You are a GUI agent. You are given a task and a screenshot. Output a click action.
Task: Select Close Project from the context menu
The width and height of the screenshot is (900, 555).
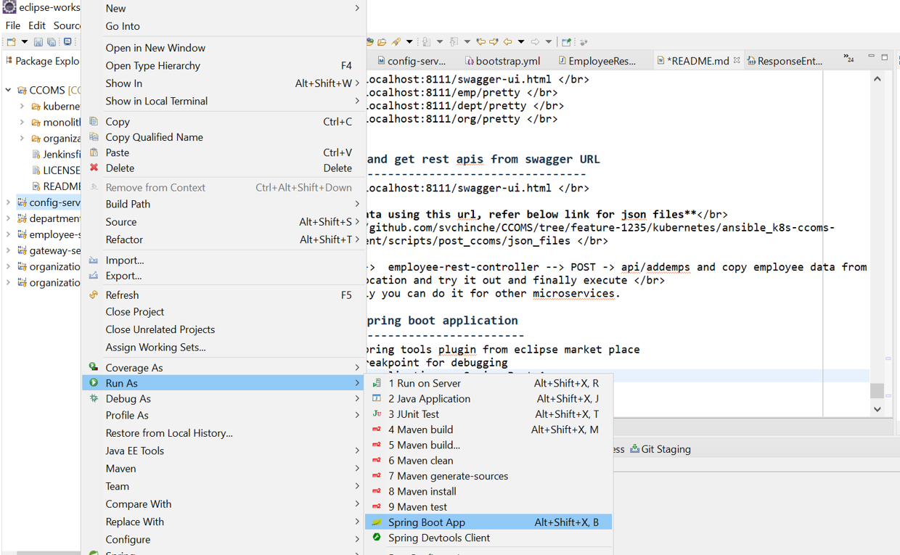(x=224, y=311)
